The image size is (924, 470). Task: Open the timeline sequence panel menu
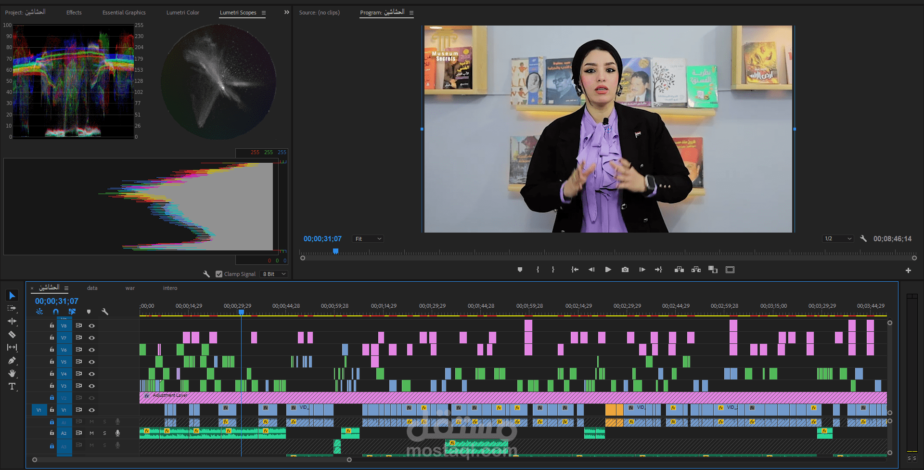tap(66, 288)
